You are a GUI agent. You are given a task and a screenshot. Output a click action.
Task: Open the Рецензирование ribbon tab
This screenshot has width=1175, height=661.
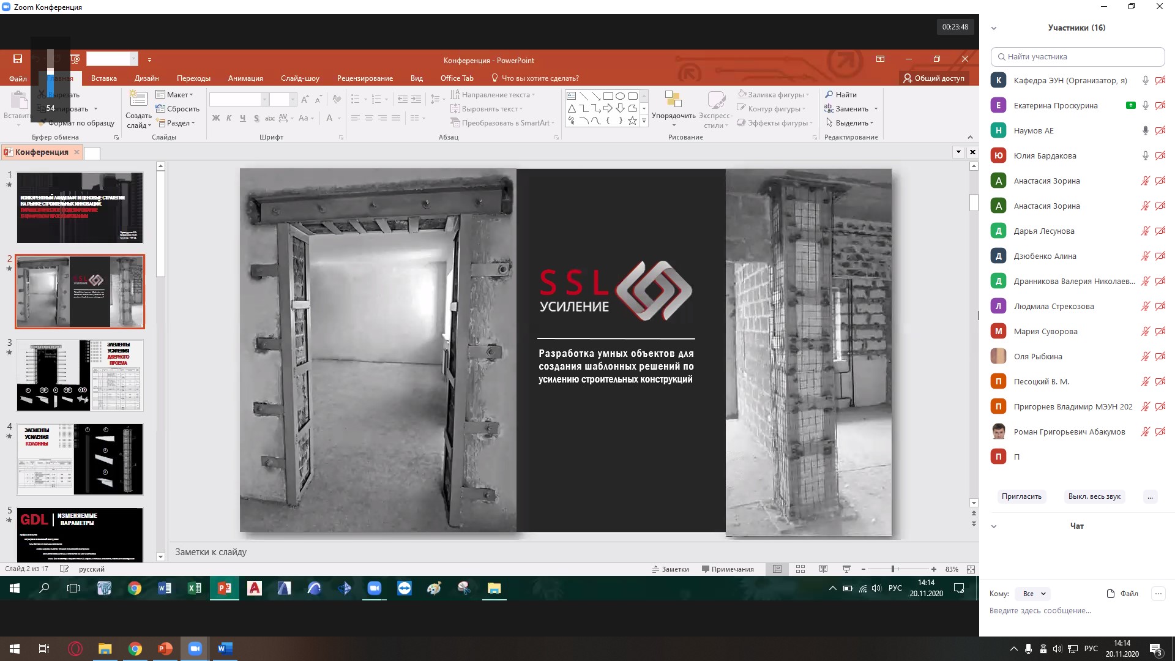[365, 78]
